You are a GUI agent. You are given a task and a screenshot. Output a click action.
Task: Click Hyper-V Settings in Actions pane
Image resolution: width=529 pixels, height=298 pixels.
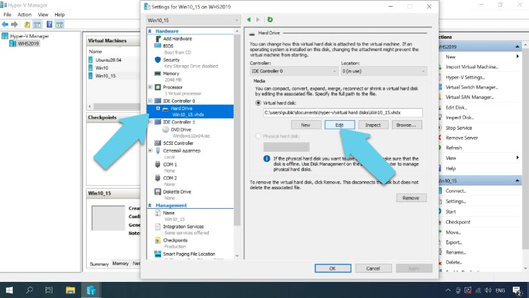click(465, 77)
